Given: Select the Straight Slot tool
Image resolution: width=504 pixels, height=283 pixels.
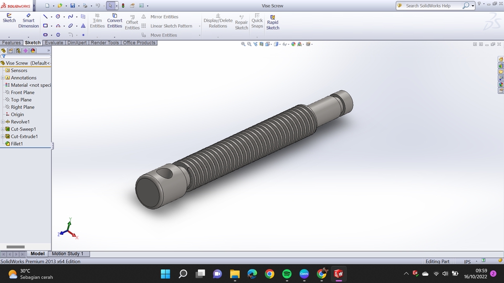Looking at the screenshot, I should pyautogui.click(x=45, y=35).
